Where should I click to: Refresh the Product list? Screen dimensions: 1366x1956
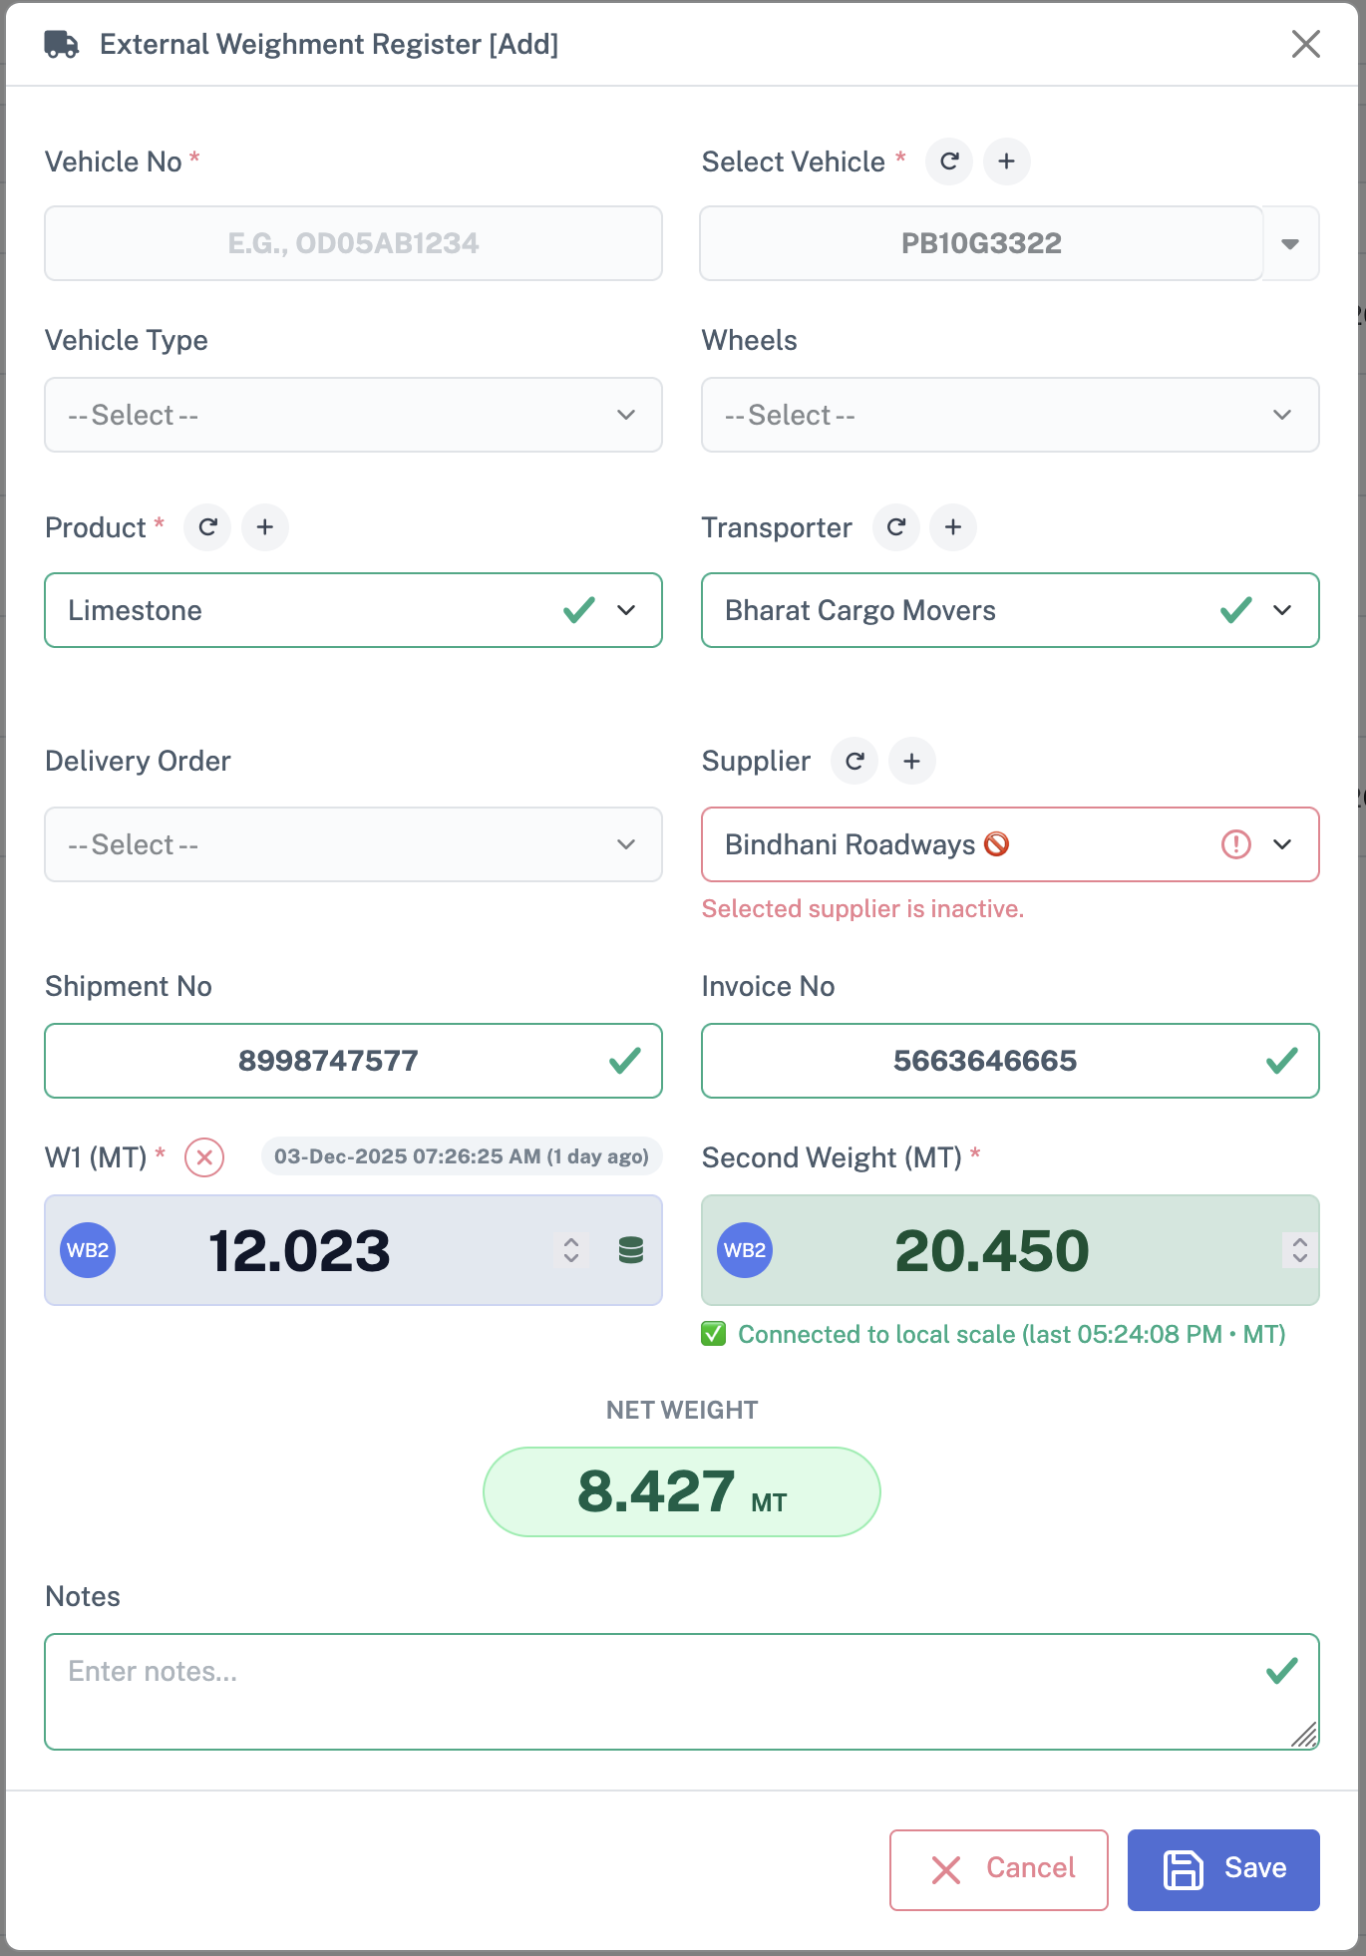(x=207, y=527)
